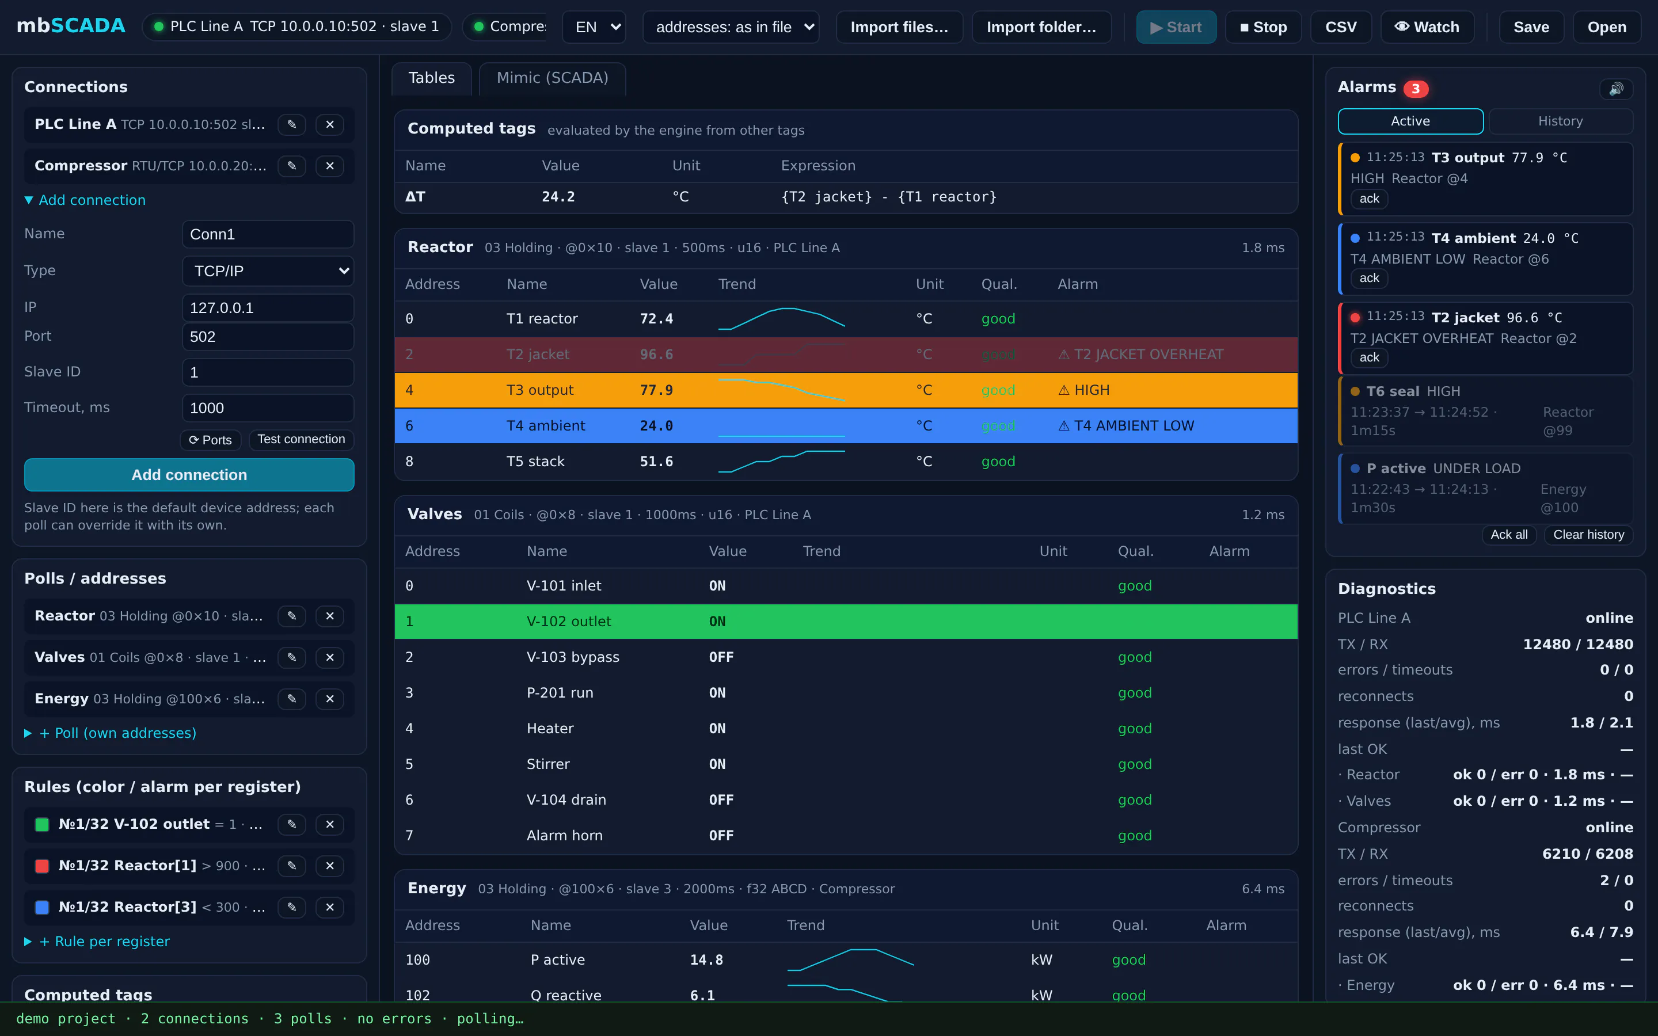Delete the Reactor poll entry
Screen dimensions: 1658x1036
tap(329, 616)
